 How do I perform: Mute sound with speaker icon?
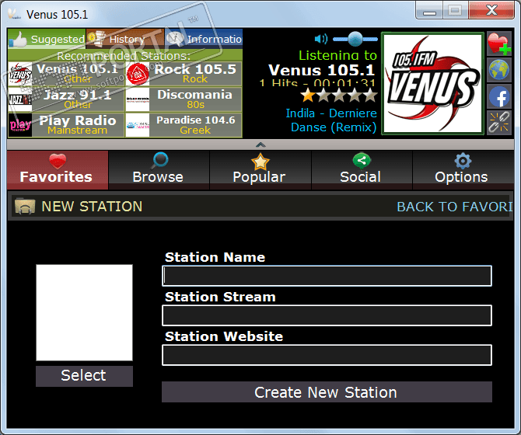coord(320,39)
